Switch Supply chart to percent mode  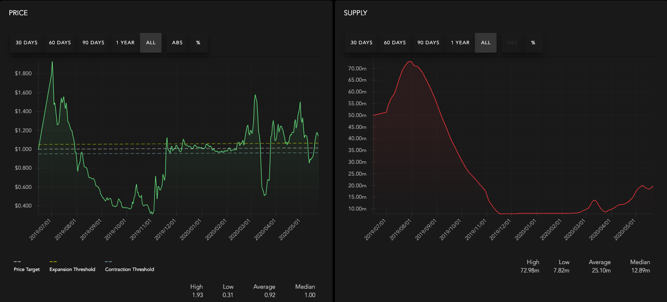533,43
